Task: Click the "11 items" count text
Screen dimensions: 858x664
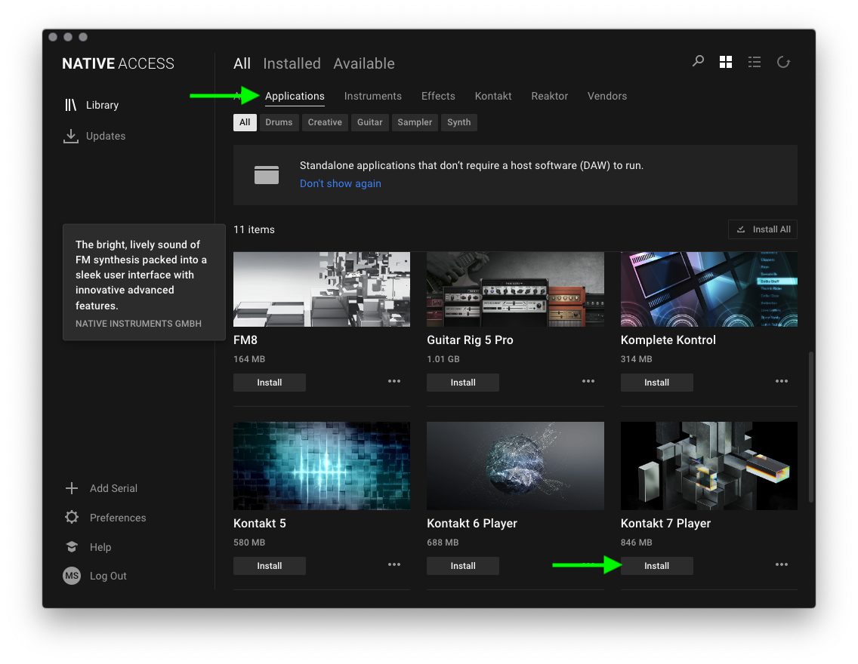Action: click(x=254, y=229)
